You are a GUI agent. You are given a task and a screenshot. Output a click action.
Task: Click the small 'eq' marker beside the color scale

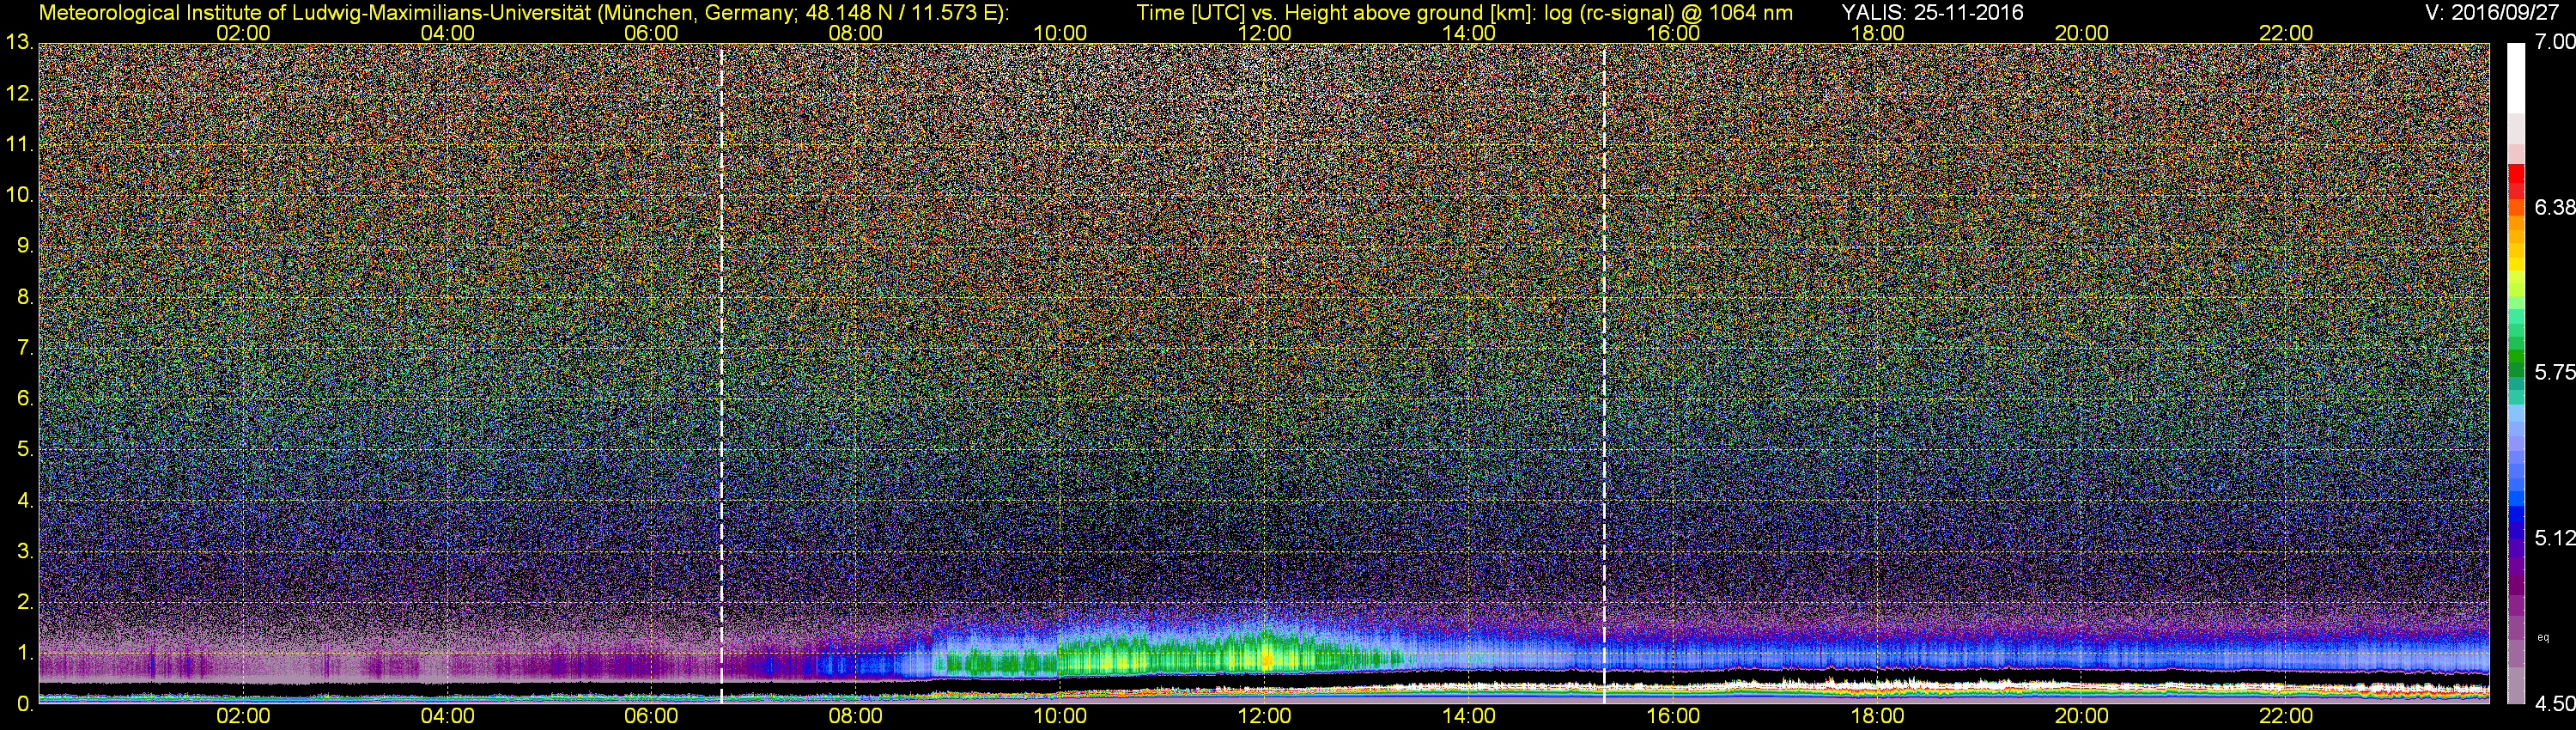click(x=2543, y=637)
